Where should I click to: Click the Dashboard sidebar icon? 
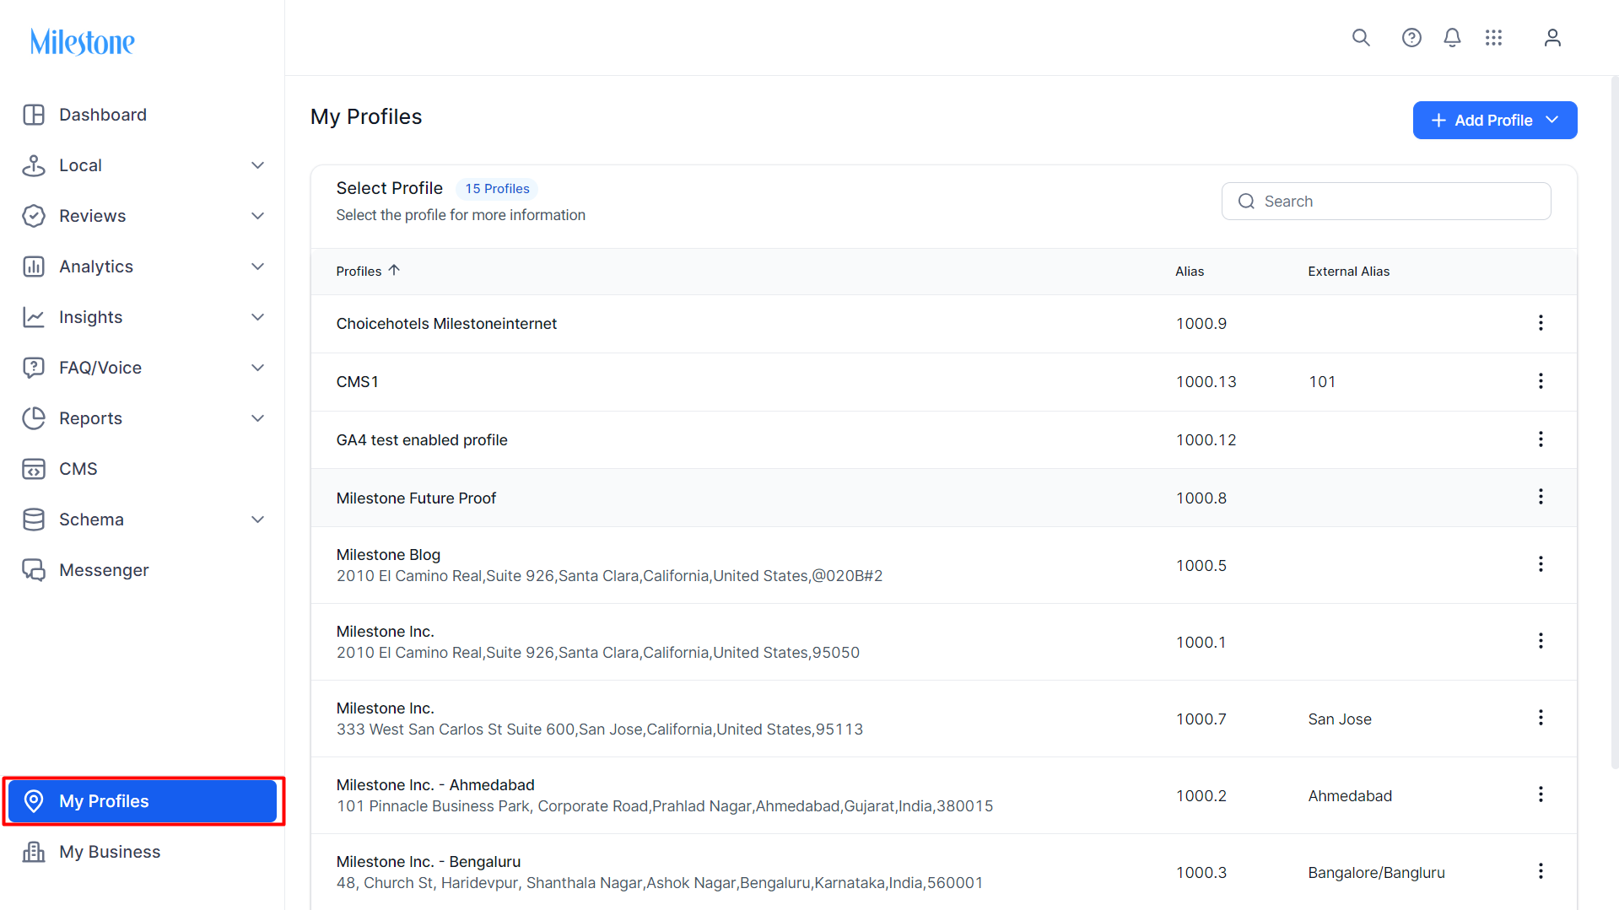[x=34, y=115]
